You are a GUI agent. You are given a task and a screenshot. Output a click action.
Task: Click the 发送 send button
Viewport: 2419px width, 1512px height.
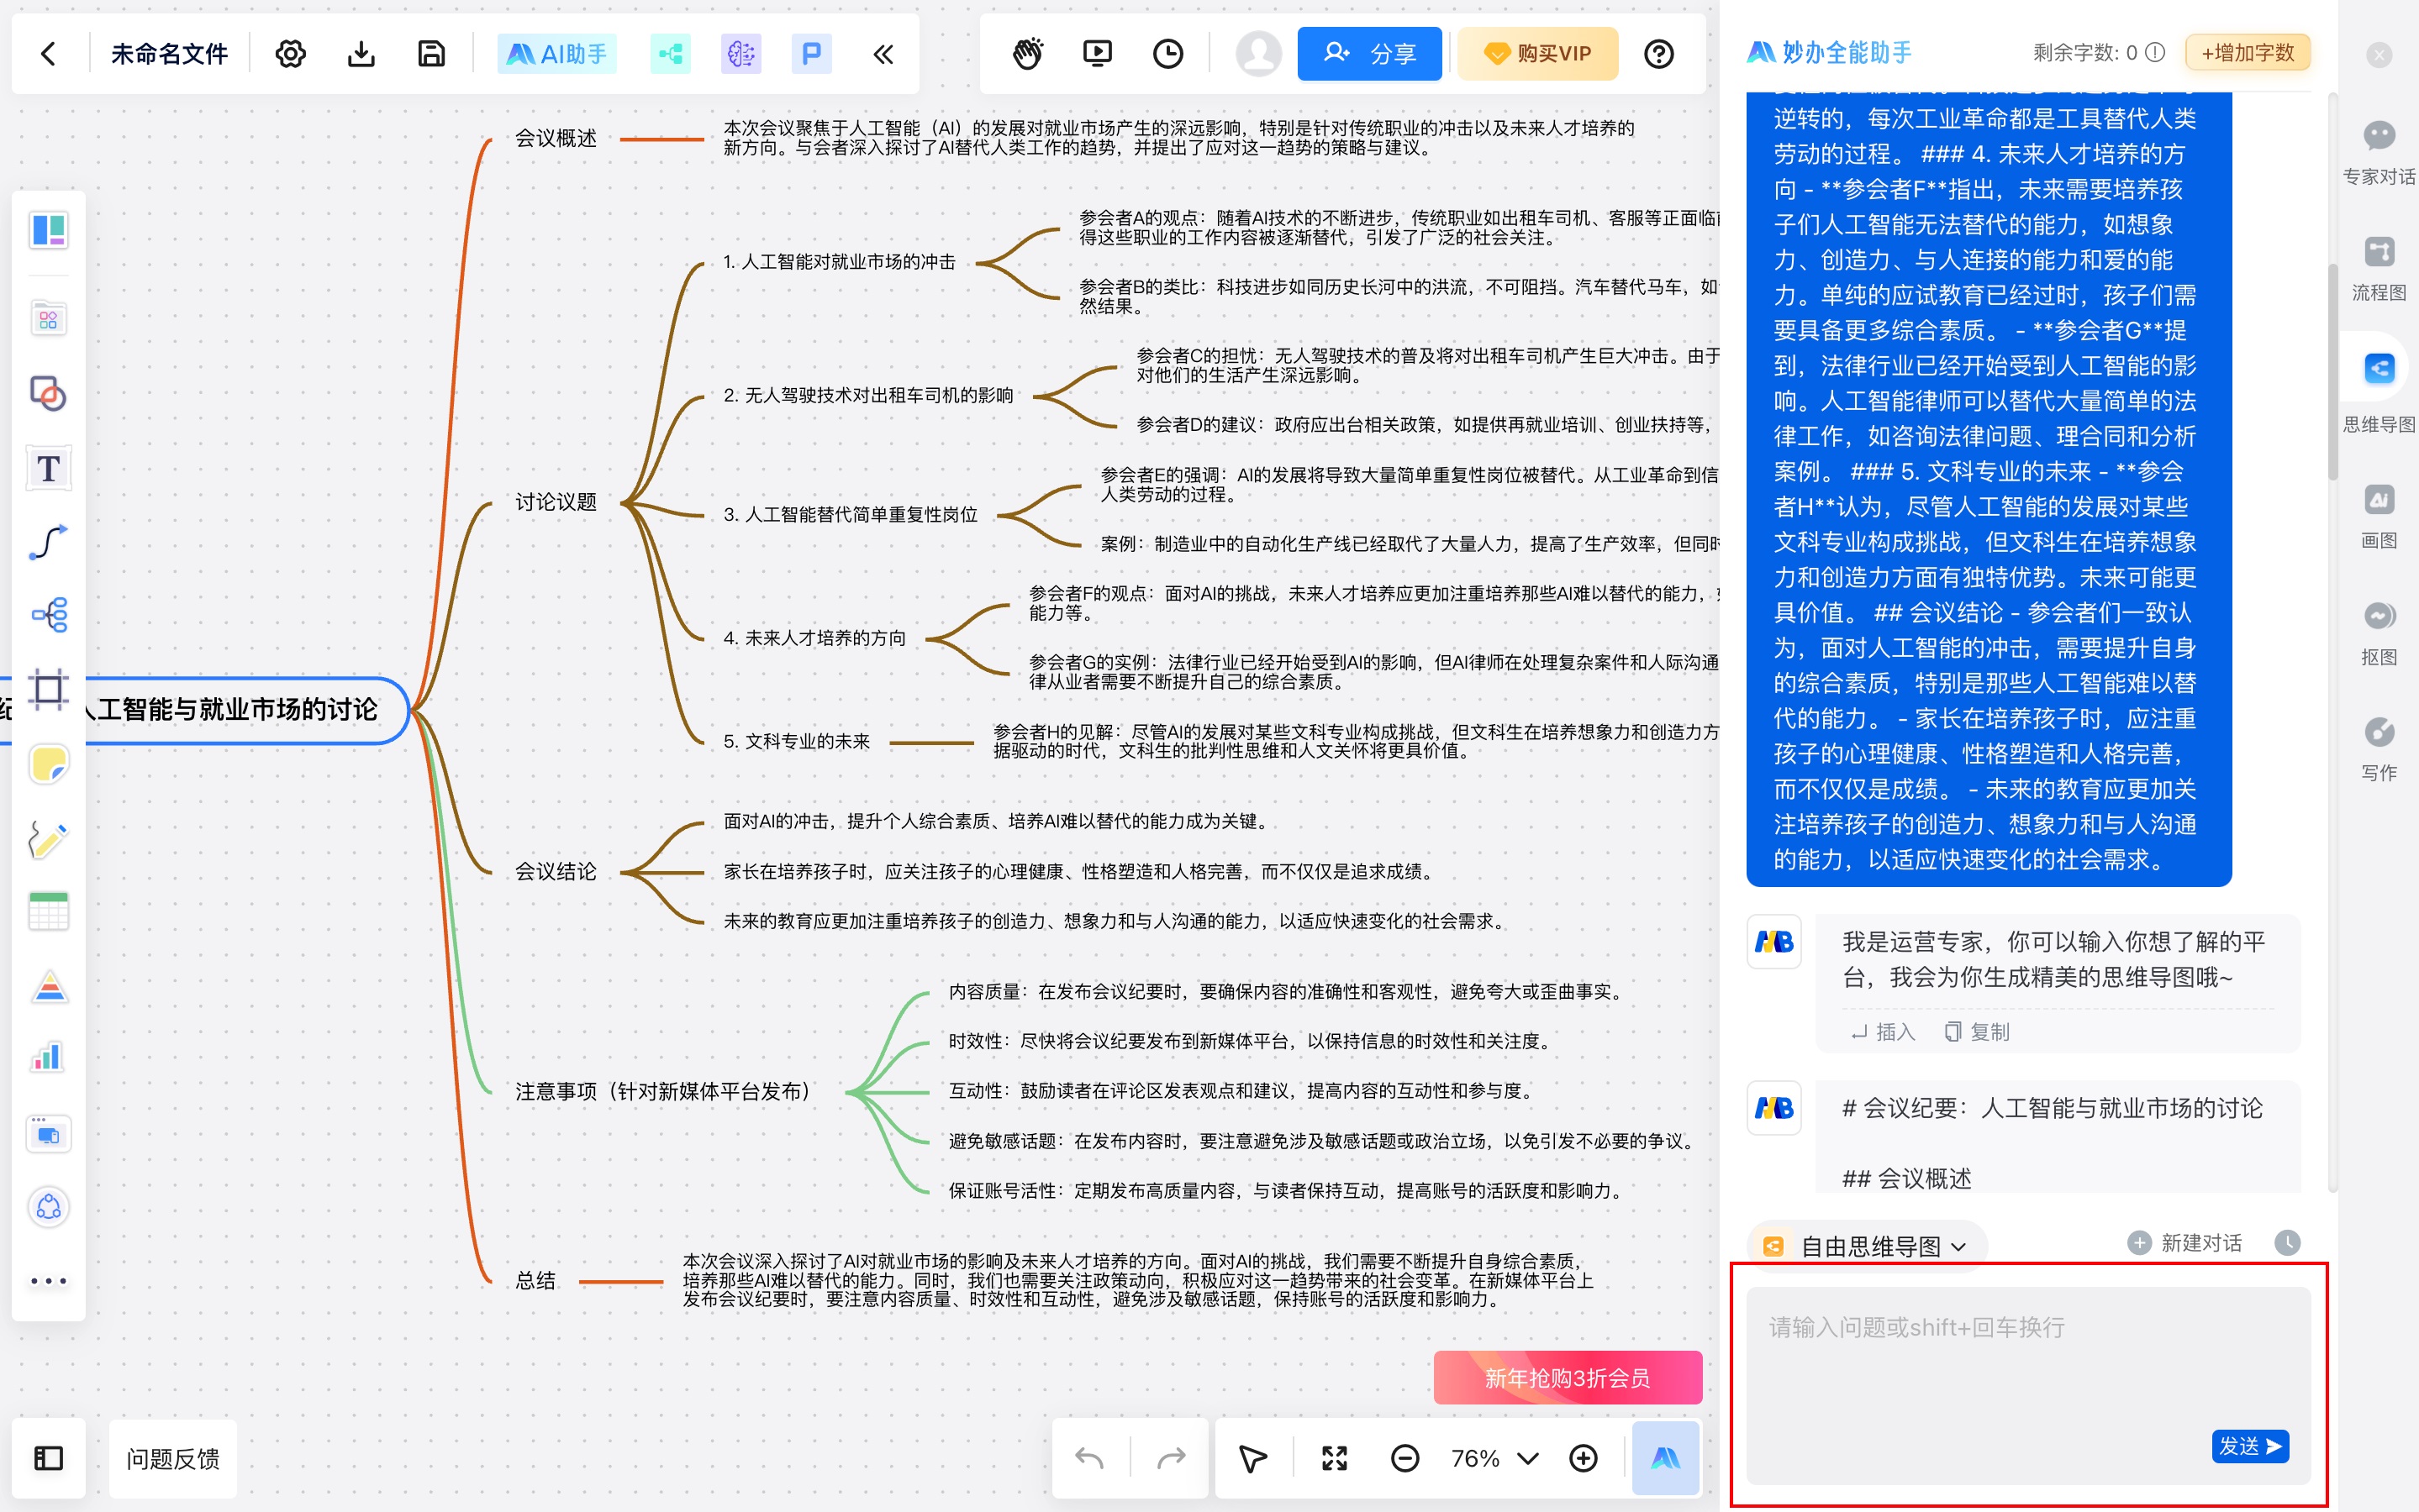click(x=2250, y=1446)
